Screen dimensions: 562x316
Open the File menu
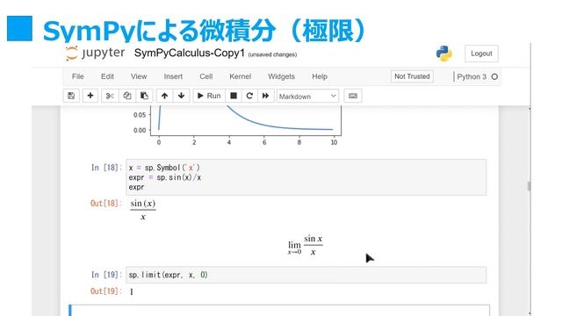pyautogui.click(x=78, y=76)
